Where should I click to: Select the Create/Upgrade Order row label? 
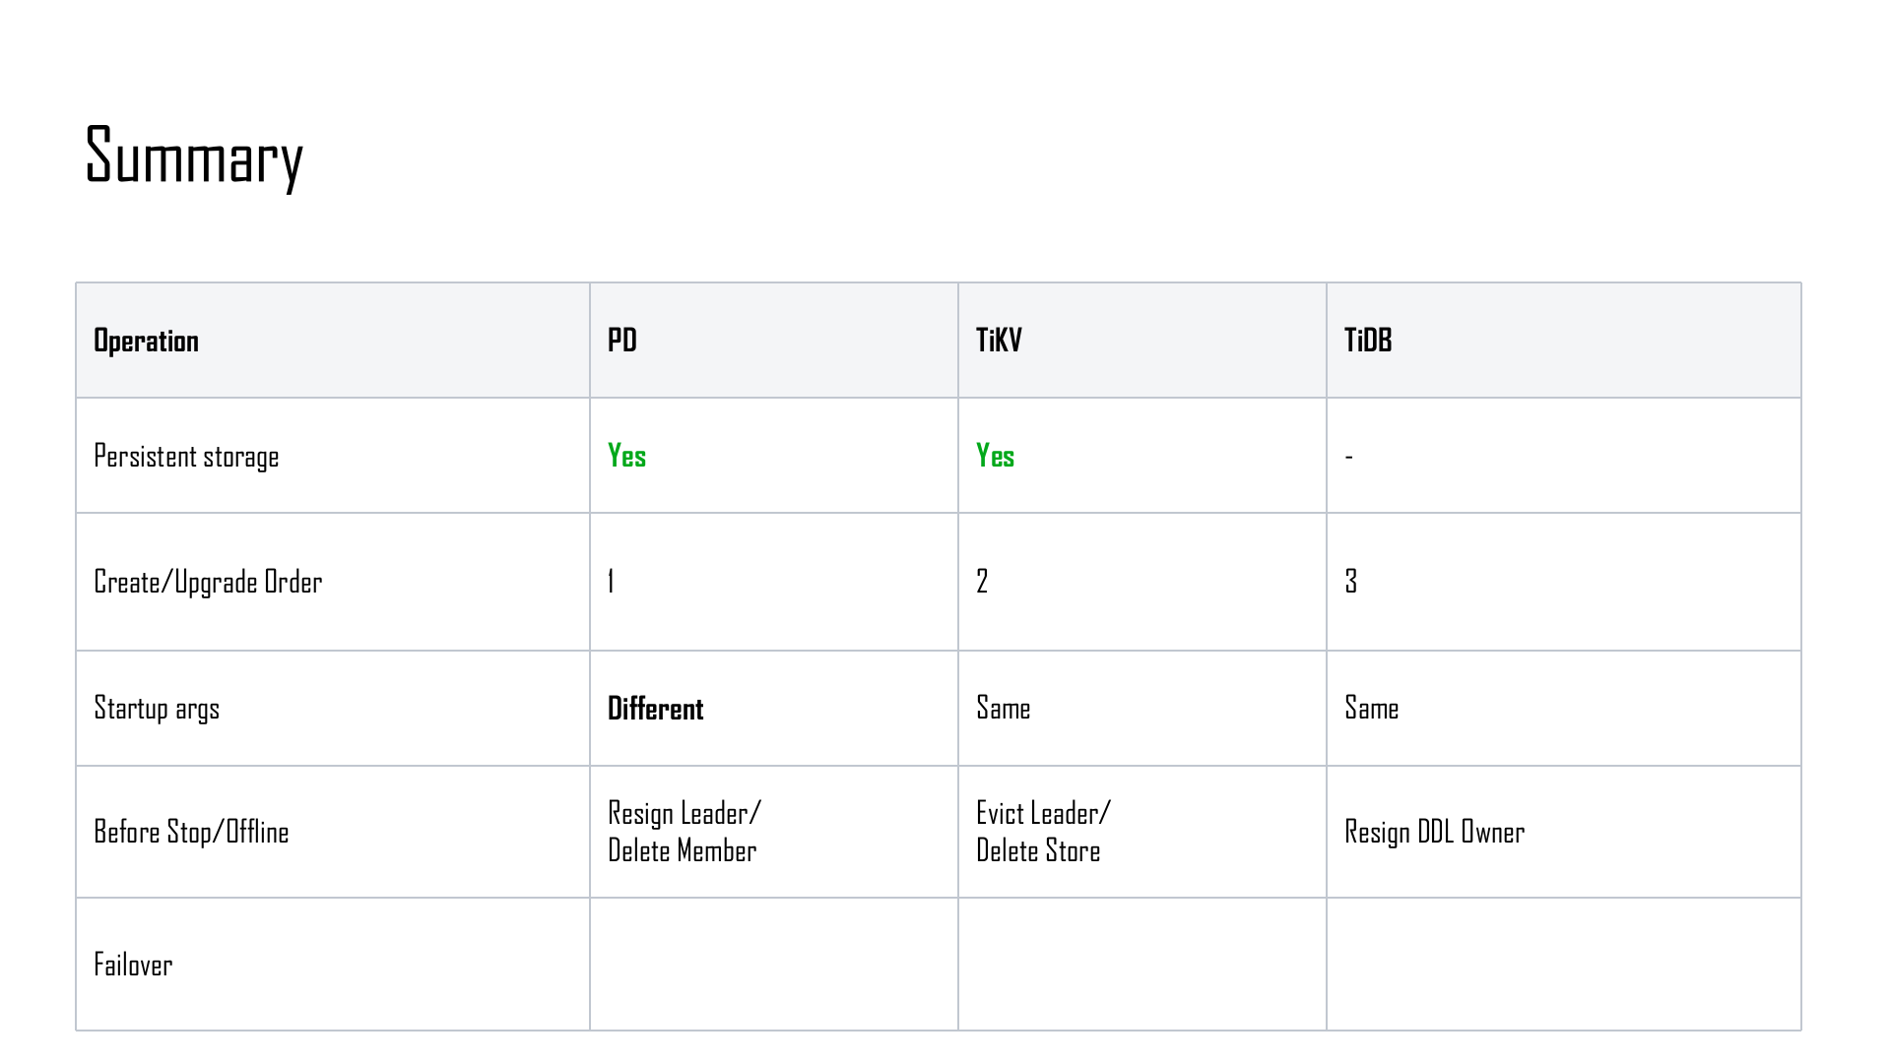click(208, 583)
